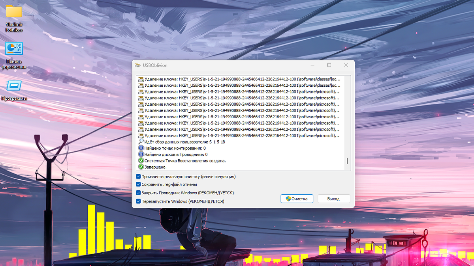474x266 pixels.
Task: Click green check icon beside Завершено
Action: pos(141,167)
